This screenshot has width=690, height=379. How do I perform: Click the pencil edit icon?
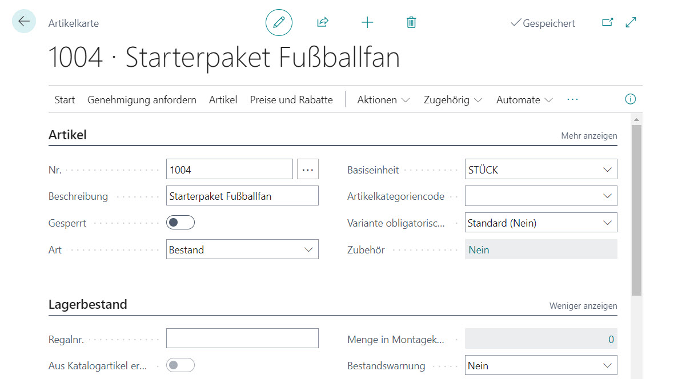(x=279, y=23)
